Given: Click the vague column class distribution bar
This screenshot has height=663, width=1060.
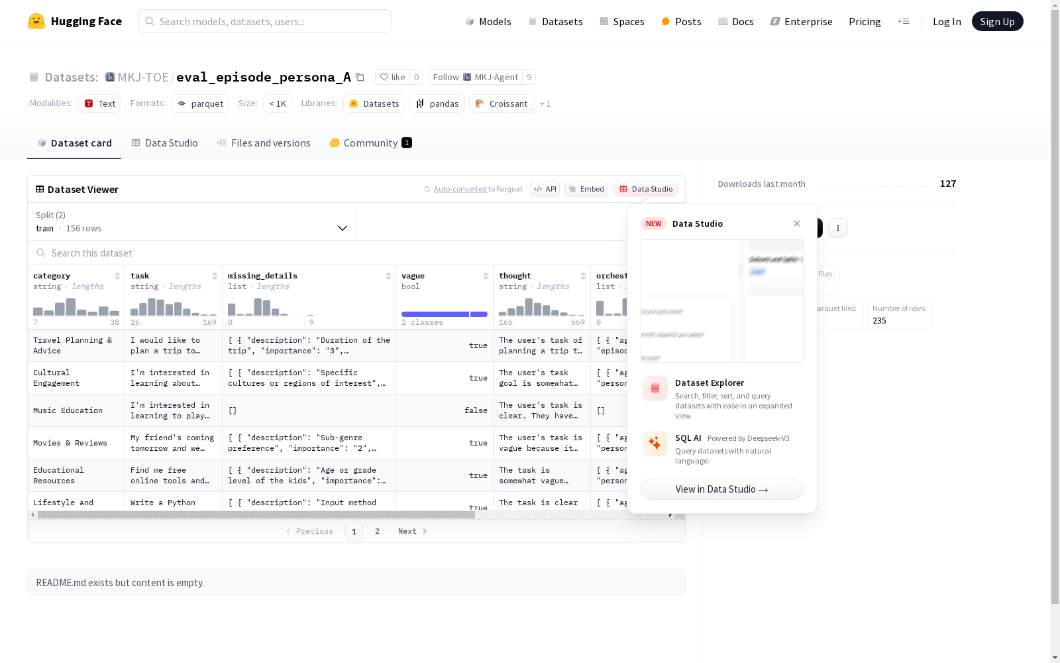Looking at the screenshot, I should pyautogui.click(x=445, y=314).
